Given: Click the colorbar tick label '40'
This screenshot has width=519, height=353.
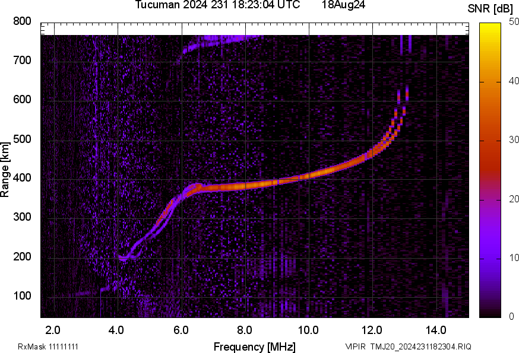Looking at the screenshot, I should tap(514, 81).
